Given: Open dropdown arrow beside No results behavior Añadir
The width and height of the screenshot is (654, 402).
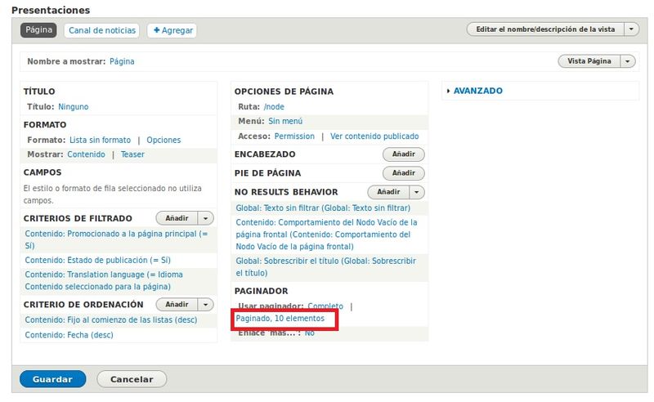Looking at the screenshot, I should click(417, 192).
